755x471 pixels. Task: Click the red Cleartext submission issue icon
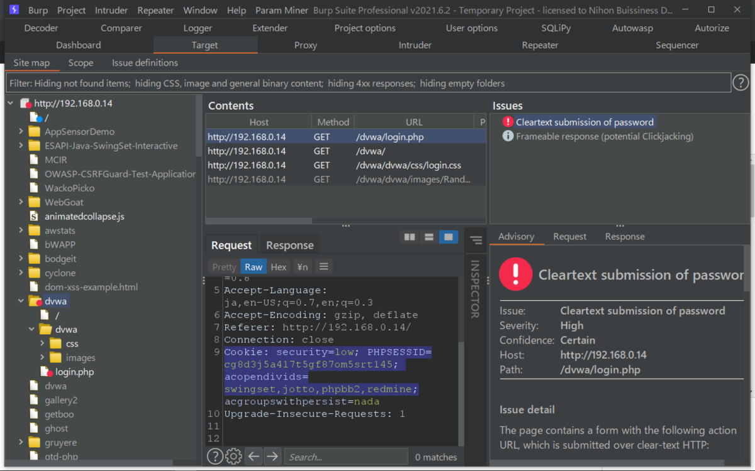[x=508, y=122]
